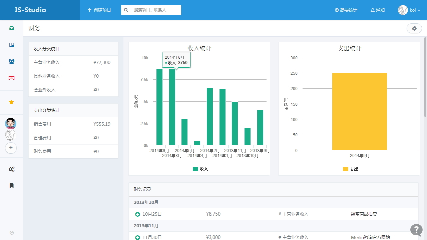Toggle the 支出 legend in expense chart

tap(351, 169)
